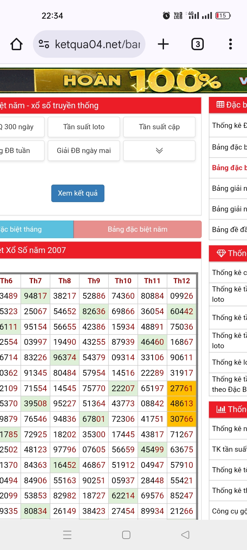This screenshot has height=550, width=247.
Task: Click the Th9 column header
Action: (x=94, y=281)
